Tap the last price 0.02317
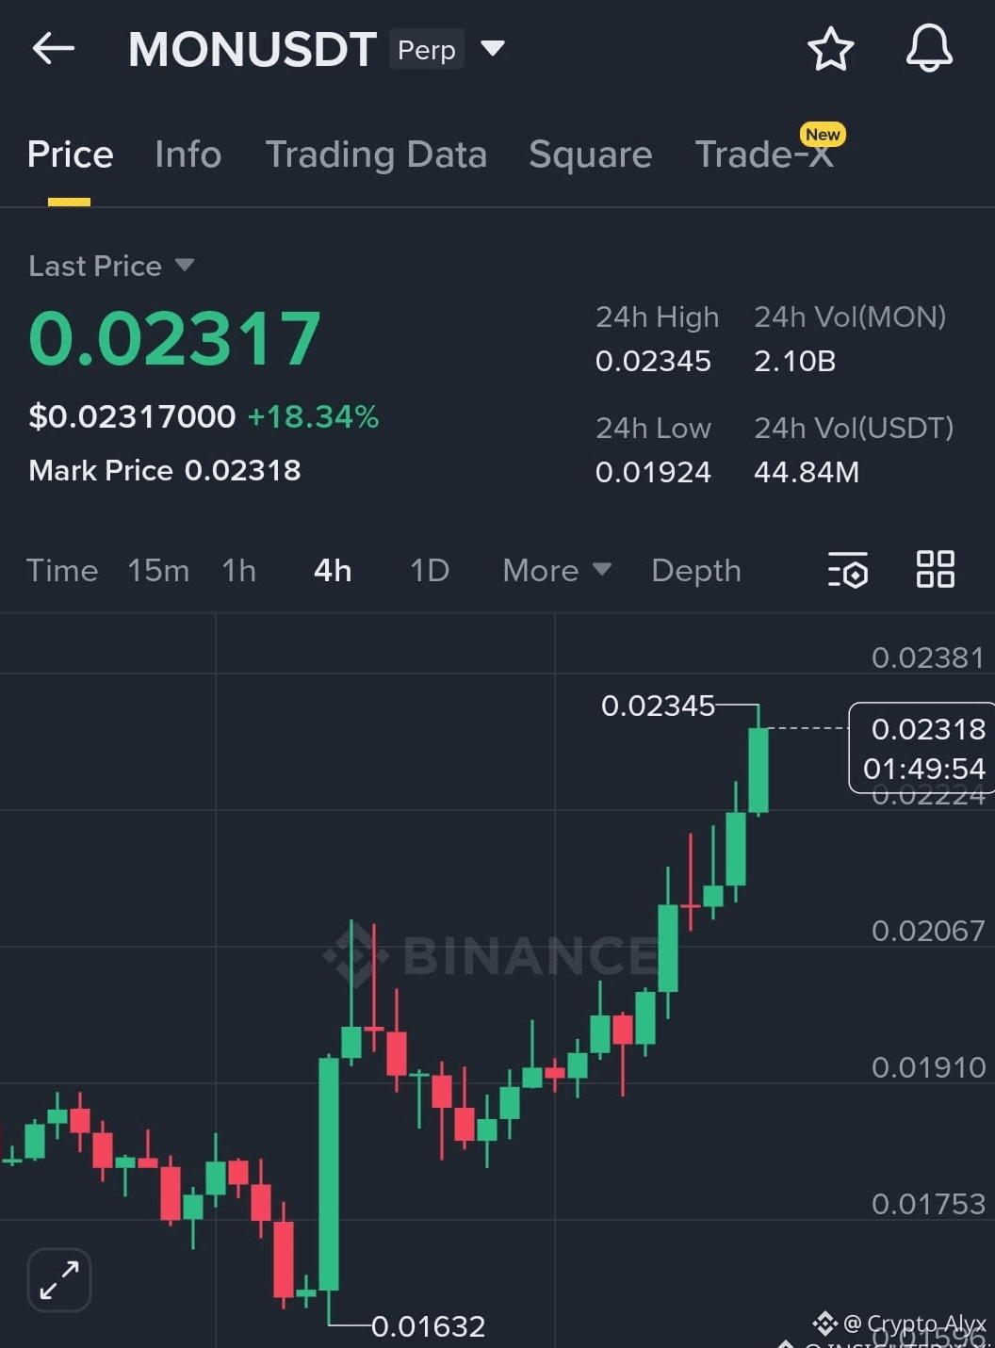995x1348 pixels. coord(175,339)
